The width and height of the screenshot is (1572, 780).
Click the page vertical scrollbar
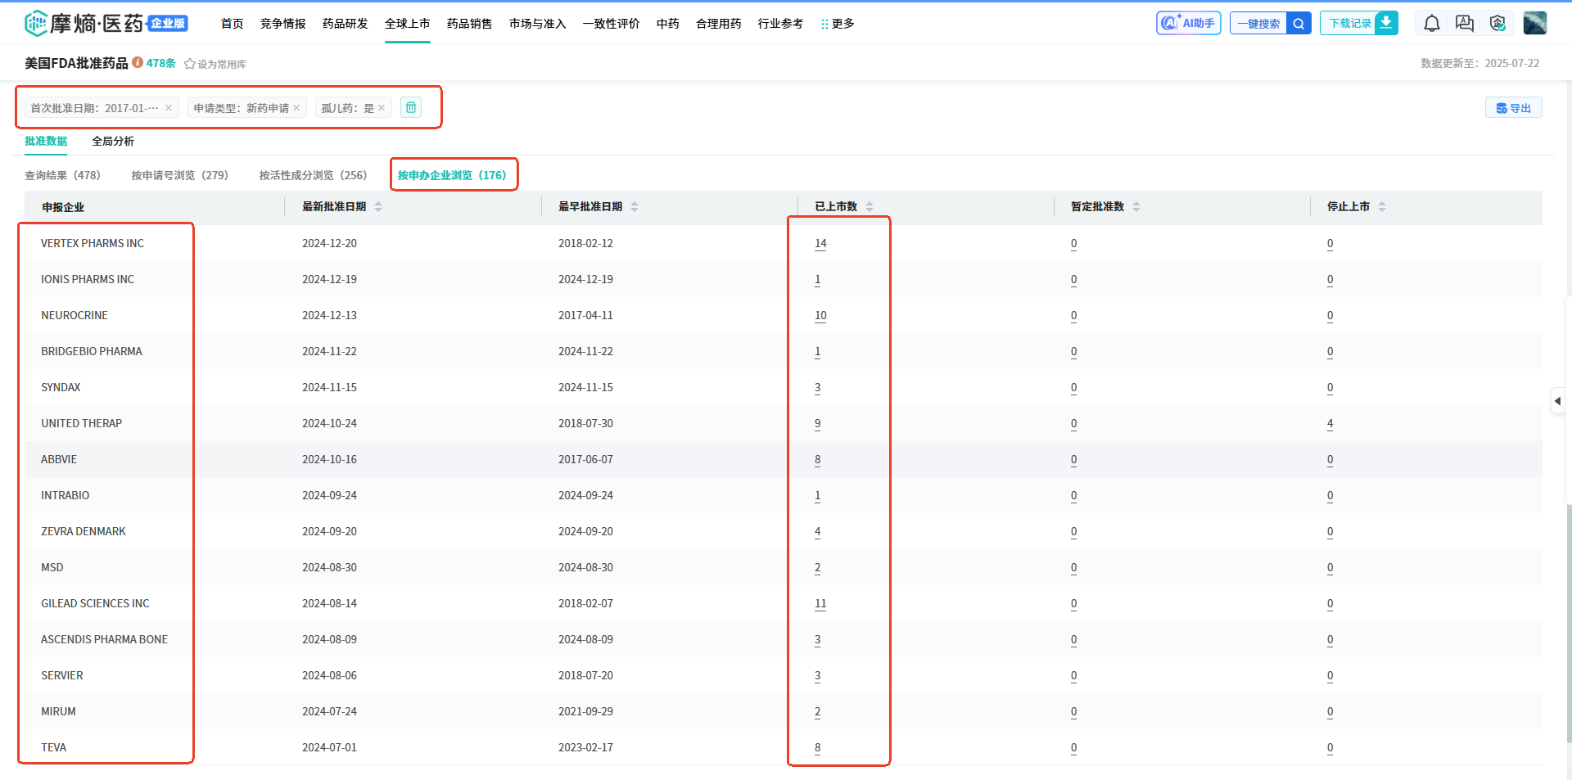[x=1569, y=622]
